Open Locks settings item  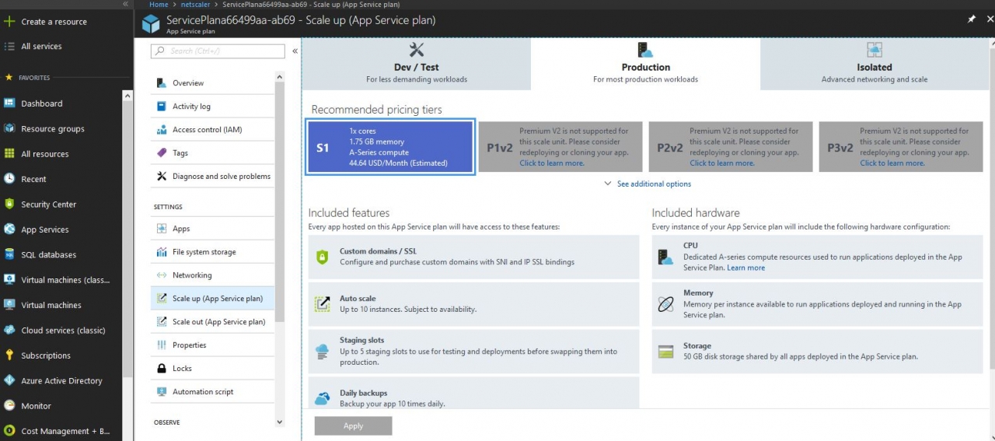[x=212, y=369]
